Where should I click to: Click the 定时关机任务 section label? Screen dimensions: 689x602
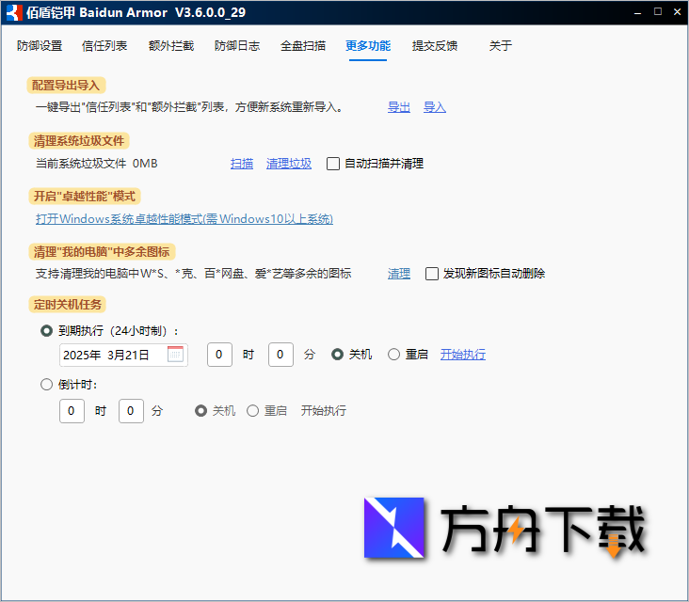click(x=67, y=305)
